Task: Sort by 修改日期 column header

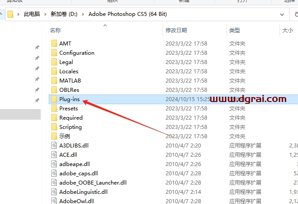Action: (x=176, y=30)
